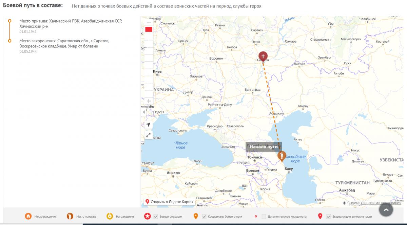This screenshot has height=225, width=407.
Task: Click the orange conscription marker near Baku
Action: point(282,156)
